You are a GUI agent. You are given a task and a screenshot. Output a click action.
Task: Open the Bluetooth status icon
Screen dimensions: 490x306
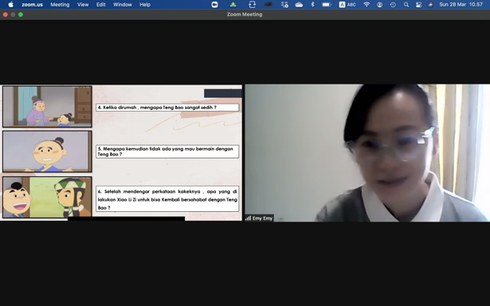pyautogui.click(x=312, y=4)
